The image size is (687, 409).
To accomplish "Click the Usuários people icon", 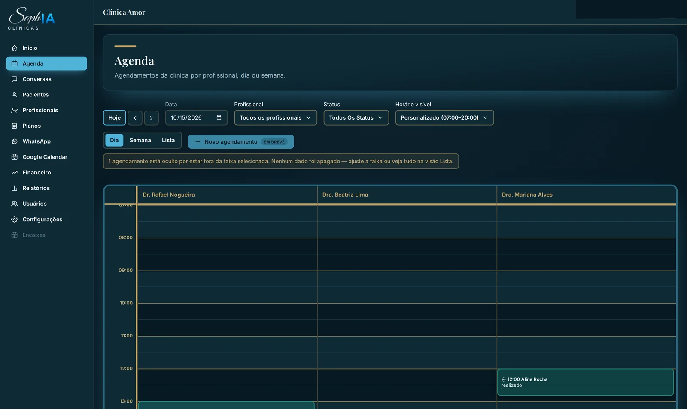I will click(x=15, y=204).
